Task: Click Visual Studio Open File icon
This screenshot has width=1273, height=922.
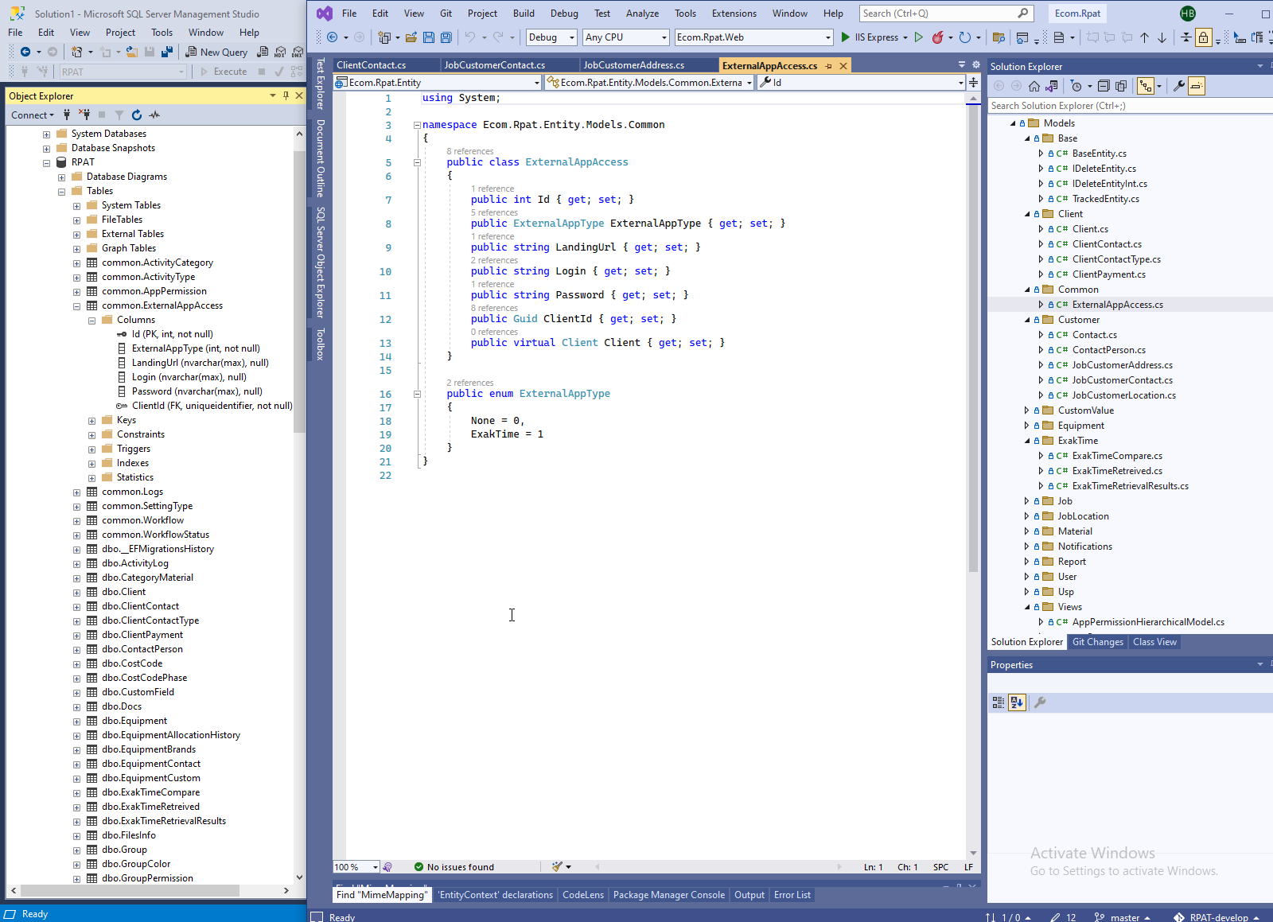Action: (411, 37)
